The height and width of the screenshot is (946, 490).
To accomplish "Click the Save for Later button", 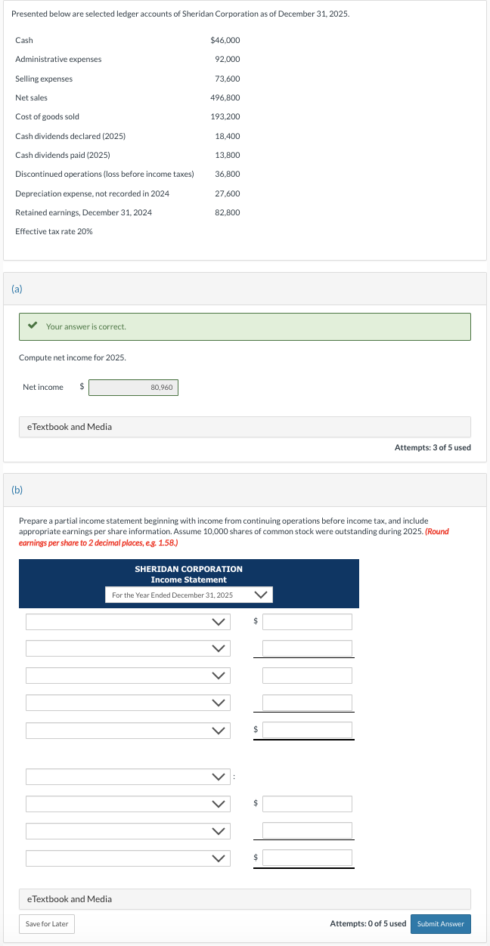I will click(46, 923).
